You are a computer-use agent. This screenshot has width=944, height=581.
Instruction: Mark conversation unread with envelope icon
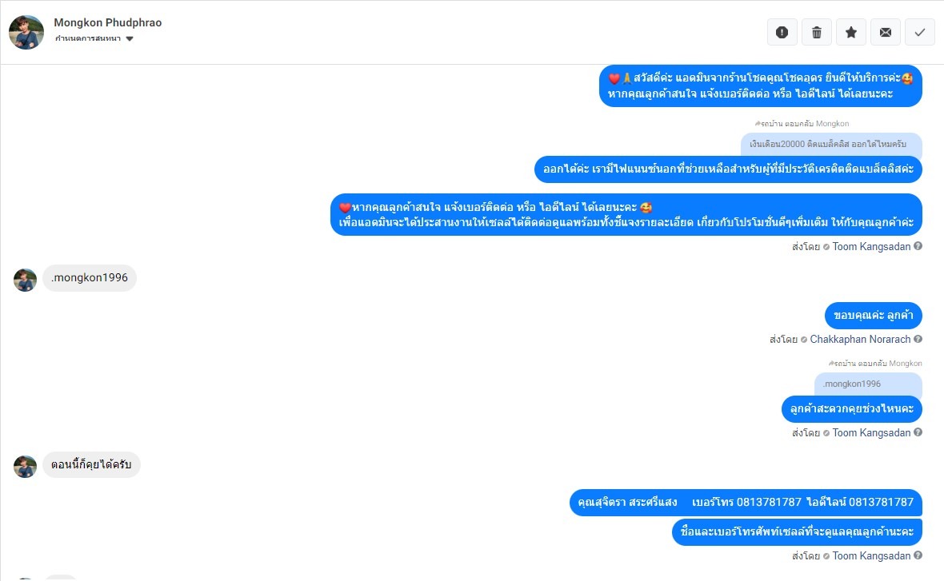point(885,33)
